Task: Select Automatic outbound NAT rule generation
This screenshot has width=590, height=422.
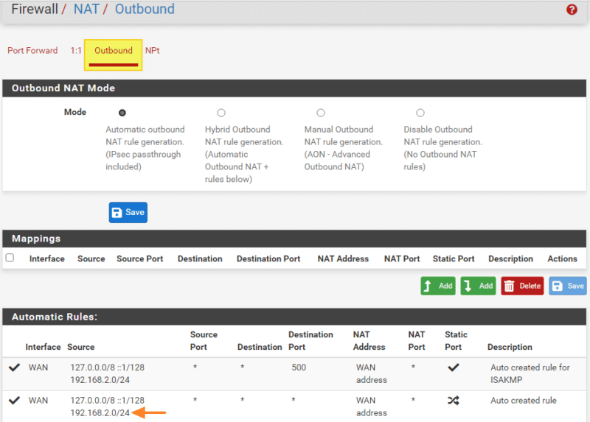Action: pyautogui.click(x=122, y=113)
